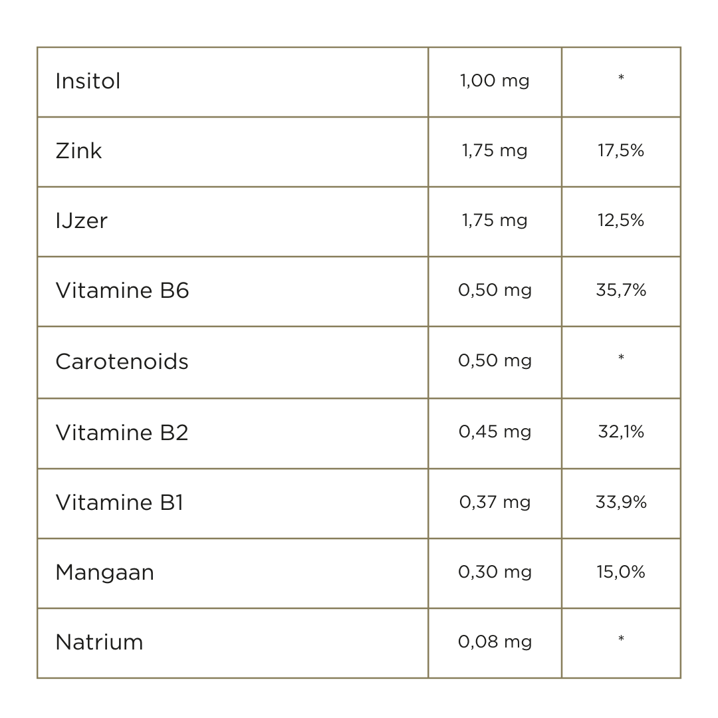
Task: Select the 32,1% percentage cell
Action: tap(621, 432)
